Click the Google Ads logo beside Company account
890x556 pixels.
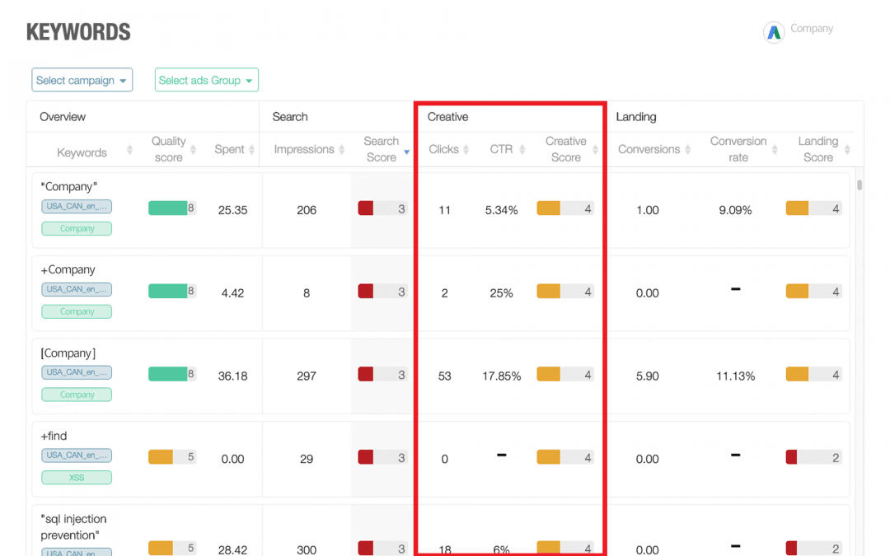click(x=773, y=30)
